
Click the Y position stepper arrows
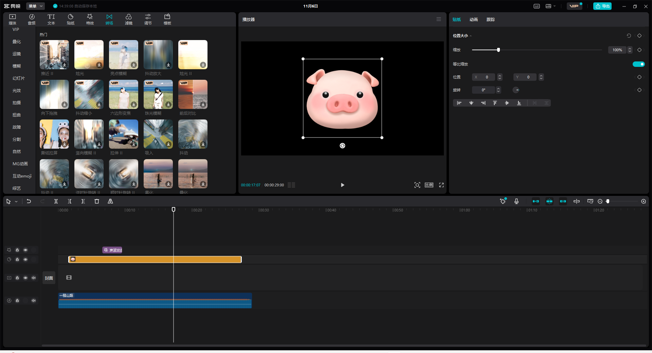coord(541,77)
